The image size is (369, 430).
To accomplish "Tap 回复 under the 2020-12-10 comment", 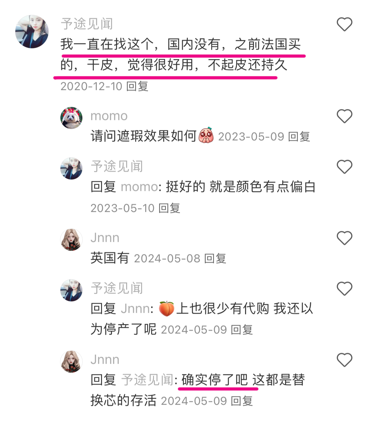I will 137,86.
